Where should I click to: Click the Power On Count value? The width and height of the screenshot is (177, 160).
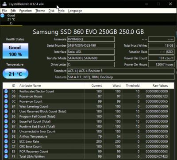161,58
